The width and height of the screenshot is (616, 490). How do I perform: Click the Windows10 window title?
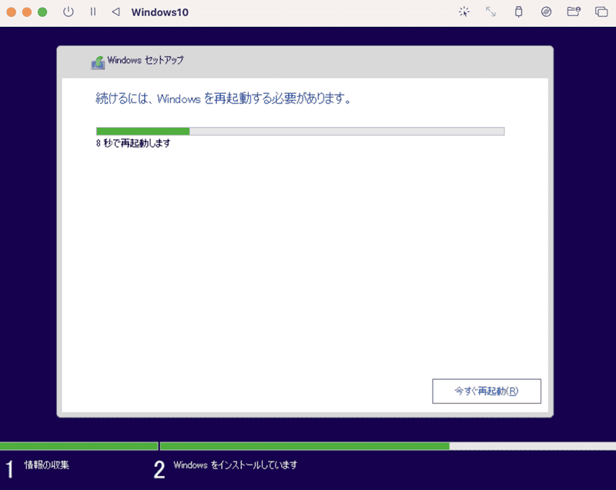[160, 12]
